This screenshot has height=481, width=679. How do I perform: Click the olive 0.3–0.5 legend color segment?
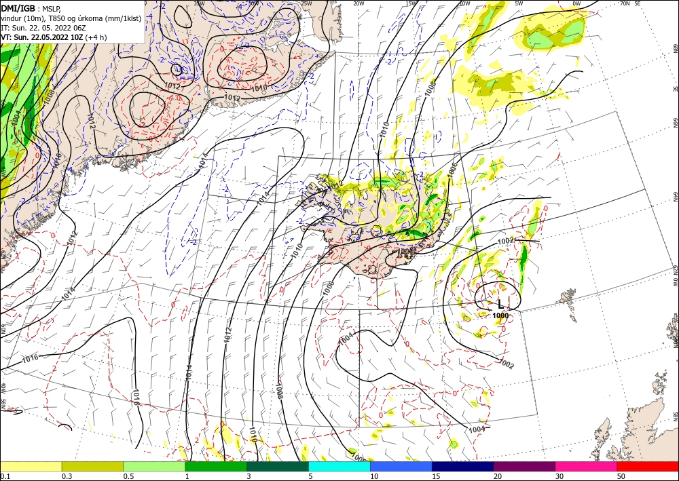pyautogui.click(x=92, y=466)
